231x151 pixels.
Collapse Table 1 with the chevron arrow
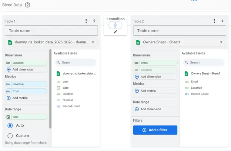[x=94, y=21]
